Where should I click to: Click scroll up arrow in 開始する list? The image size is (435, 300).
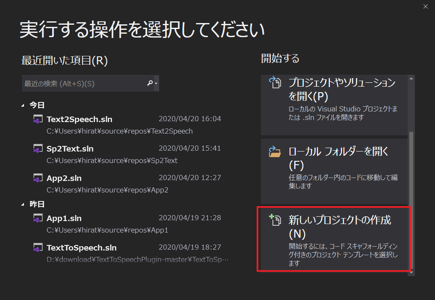pos(411,79)
